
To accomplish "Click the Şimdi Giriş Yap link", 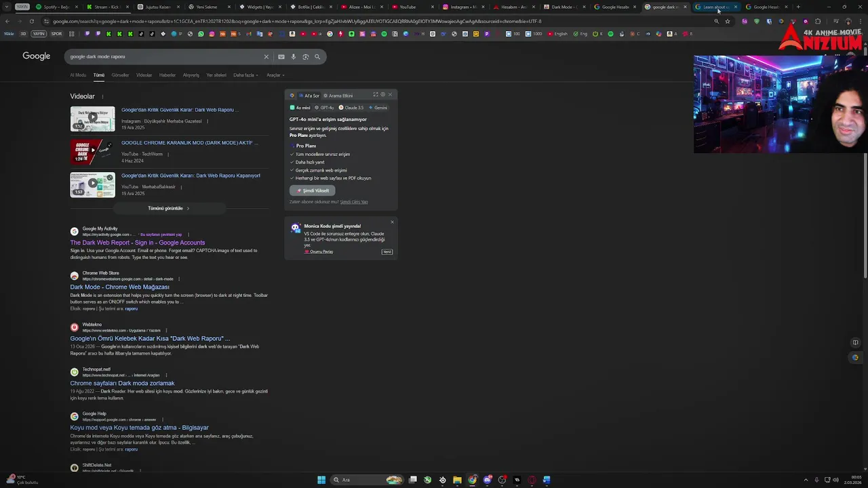I will pos(354,202).
